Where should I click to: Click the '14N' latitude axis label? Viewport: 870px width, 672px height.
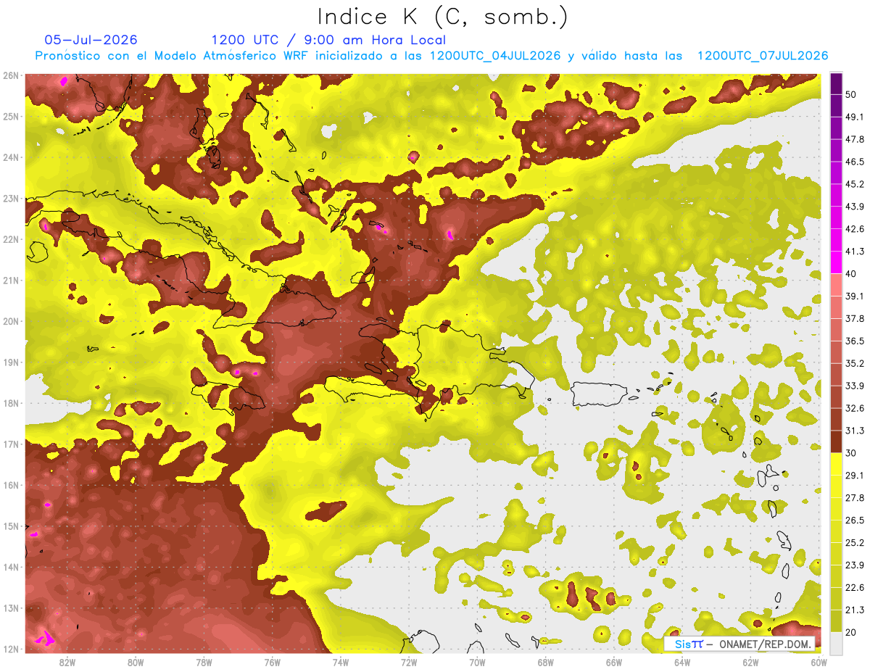11,567
